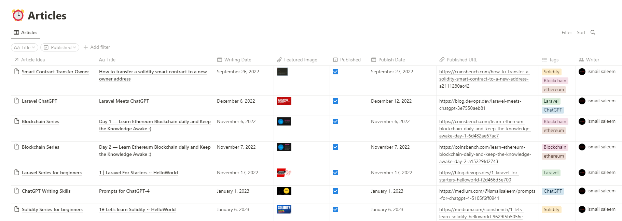
Task: Open featured image for Day 1 Ethereum article
Action: pos(284,121)
